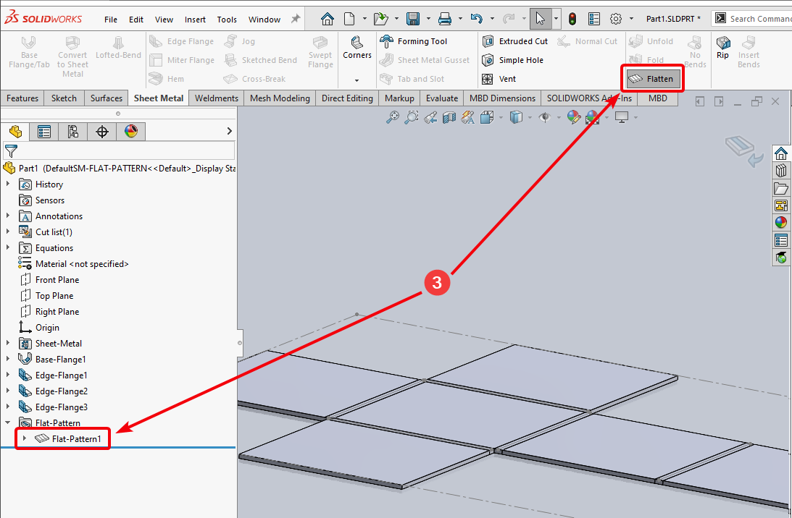Screen dimensions: 792x518
Task: Click the Home icon in the top toolbar
Action: pyautogui.click(x=328, y=19)
